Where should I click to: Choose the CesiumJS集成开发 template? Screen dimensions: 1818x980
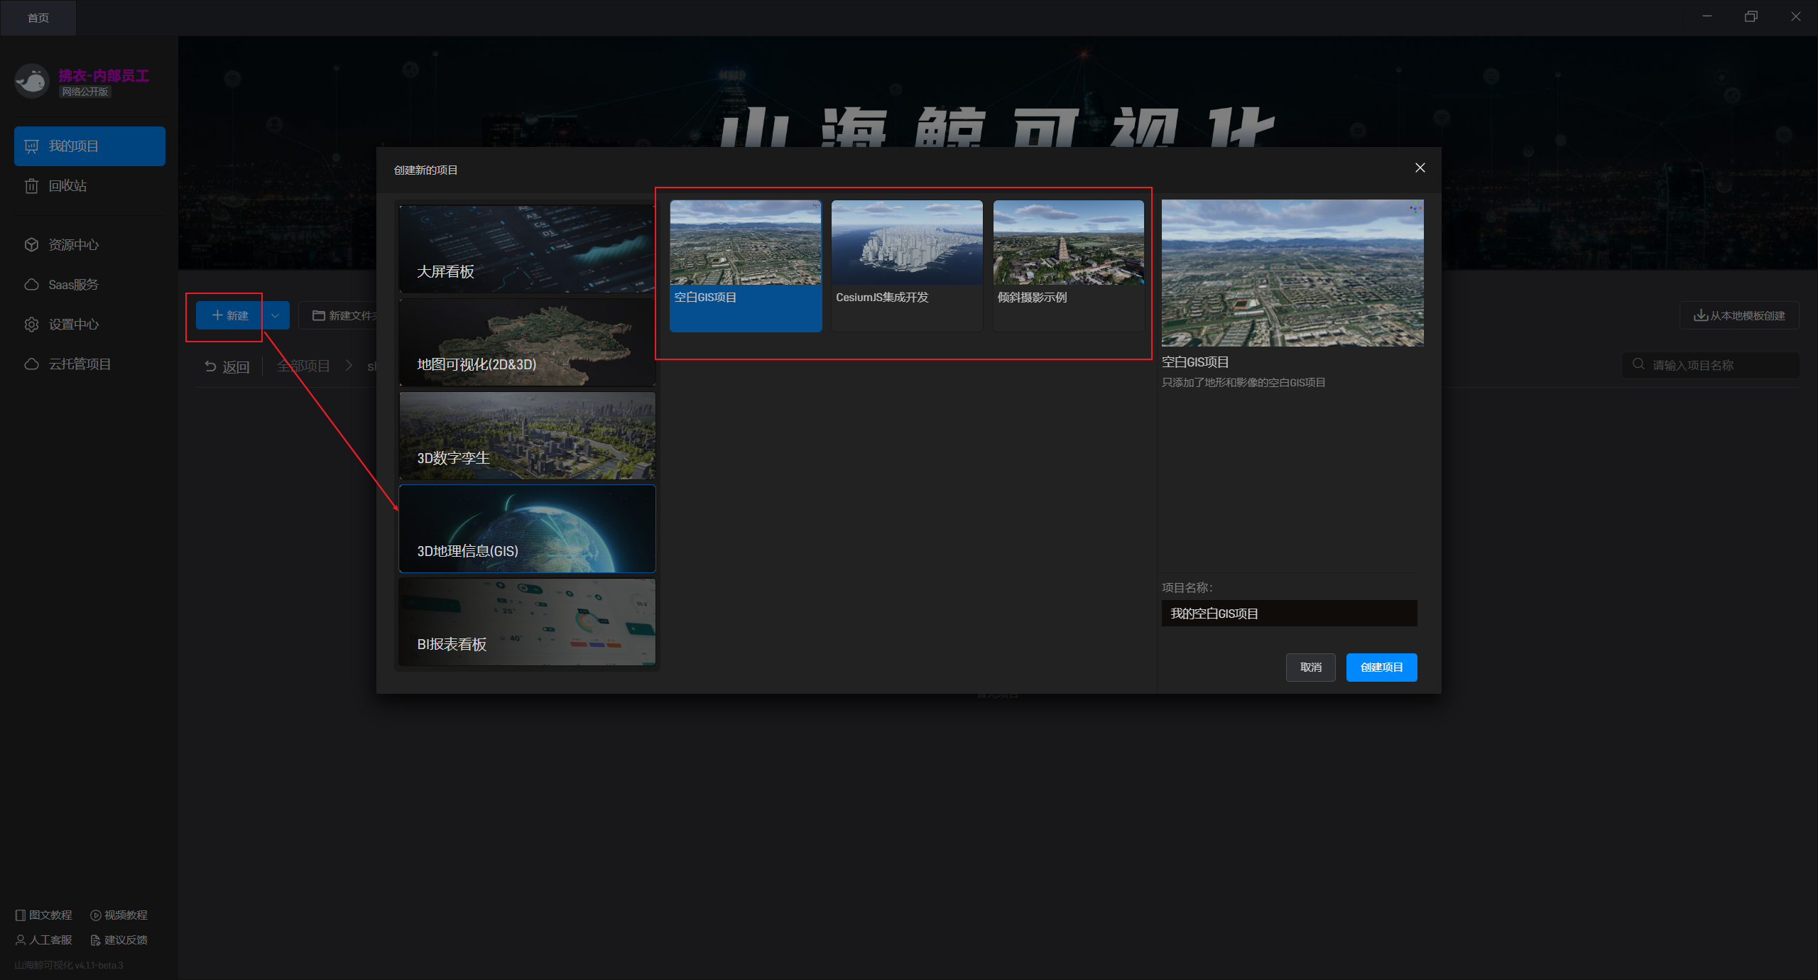coord(907,266)
